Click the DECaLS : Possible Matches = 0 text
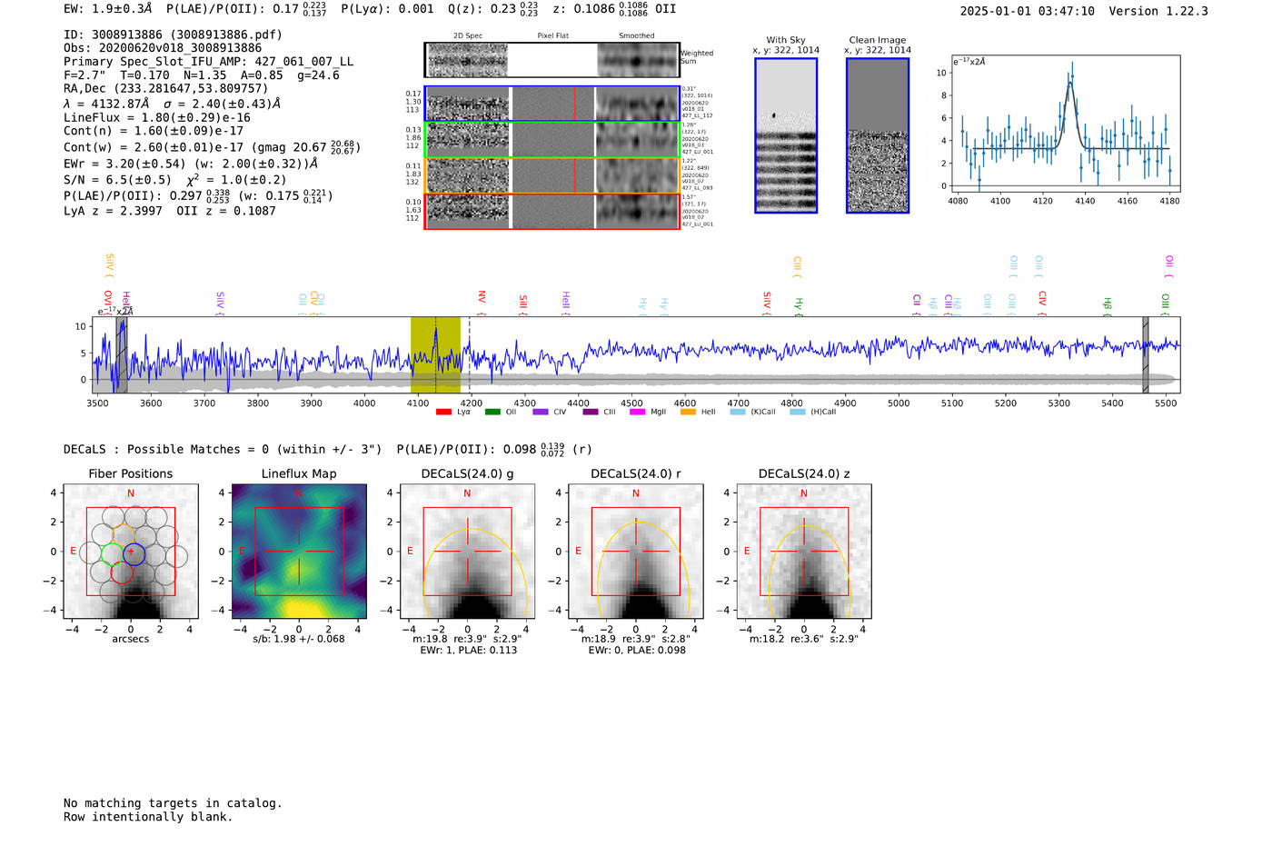The width and height of the screenshot is (1272, 866). [x=223, y=449]
